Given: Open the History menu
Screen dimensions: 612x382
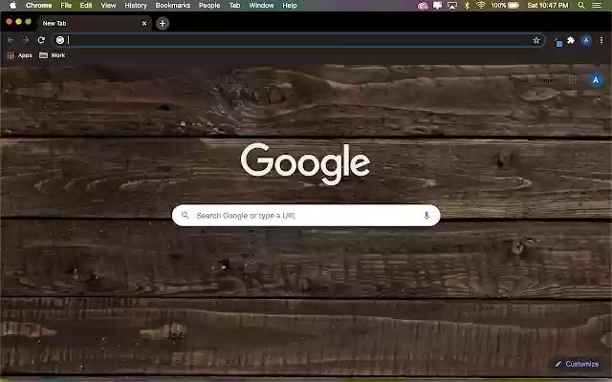Looking at the screenshot, I should tap(136, 5).
